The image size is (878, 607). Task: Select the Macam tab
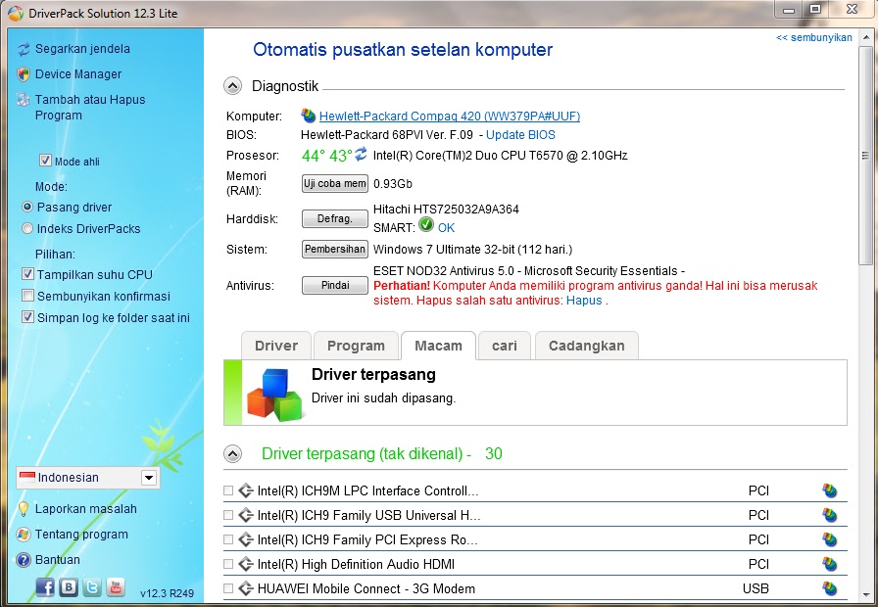[438, 346]
